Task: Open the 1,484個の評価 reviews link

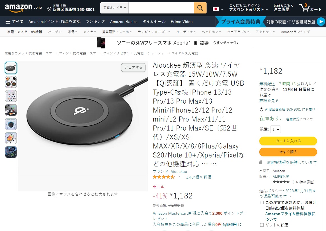Action: coord(199,177)
